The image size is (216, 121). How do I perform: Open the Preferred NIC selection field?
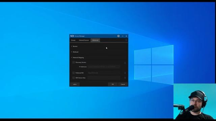[104, 73]
